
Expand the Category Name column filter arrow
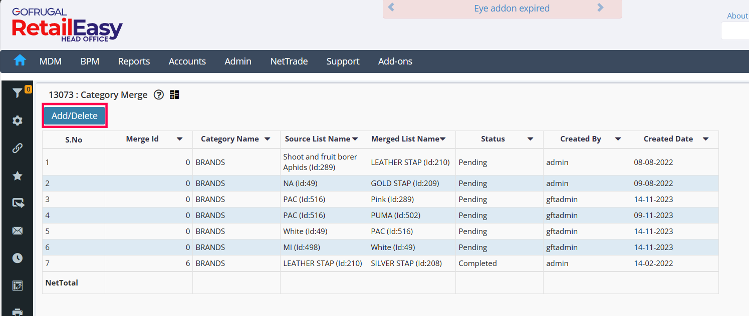pyautogui.click(x=268, y=139)
